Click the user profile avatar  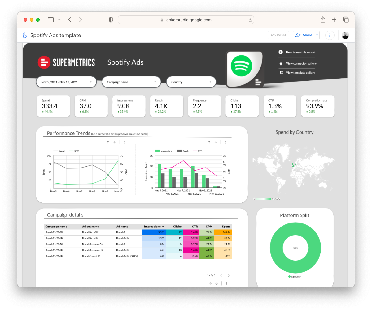(x=345, y=35)
